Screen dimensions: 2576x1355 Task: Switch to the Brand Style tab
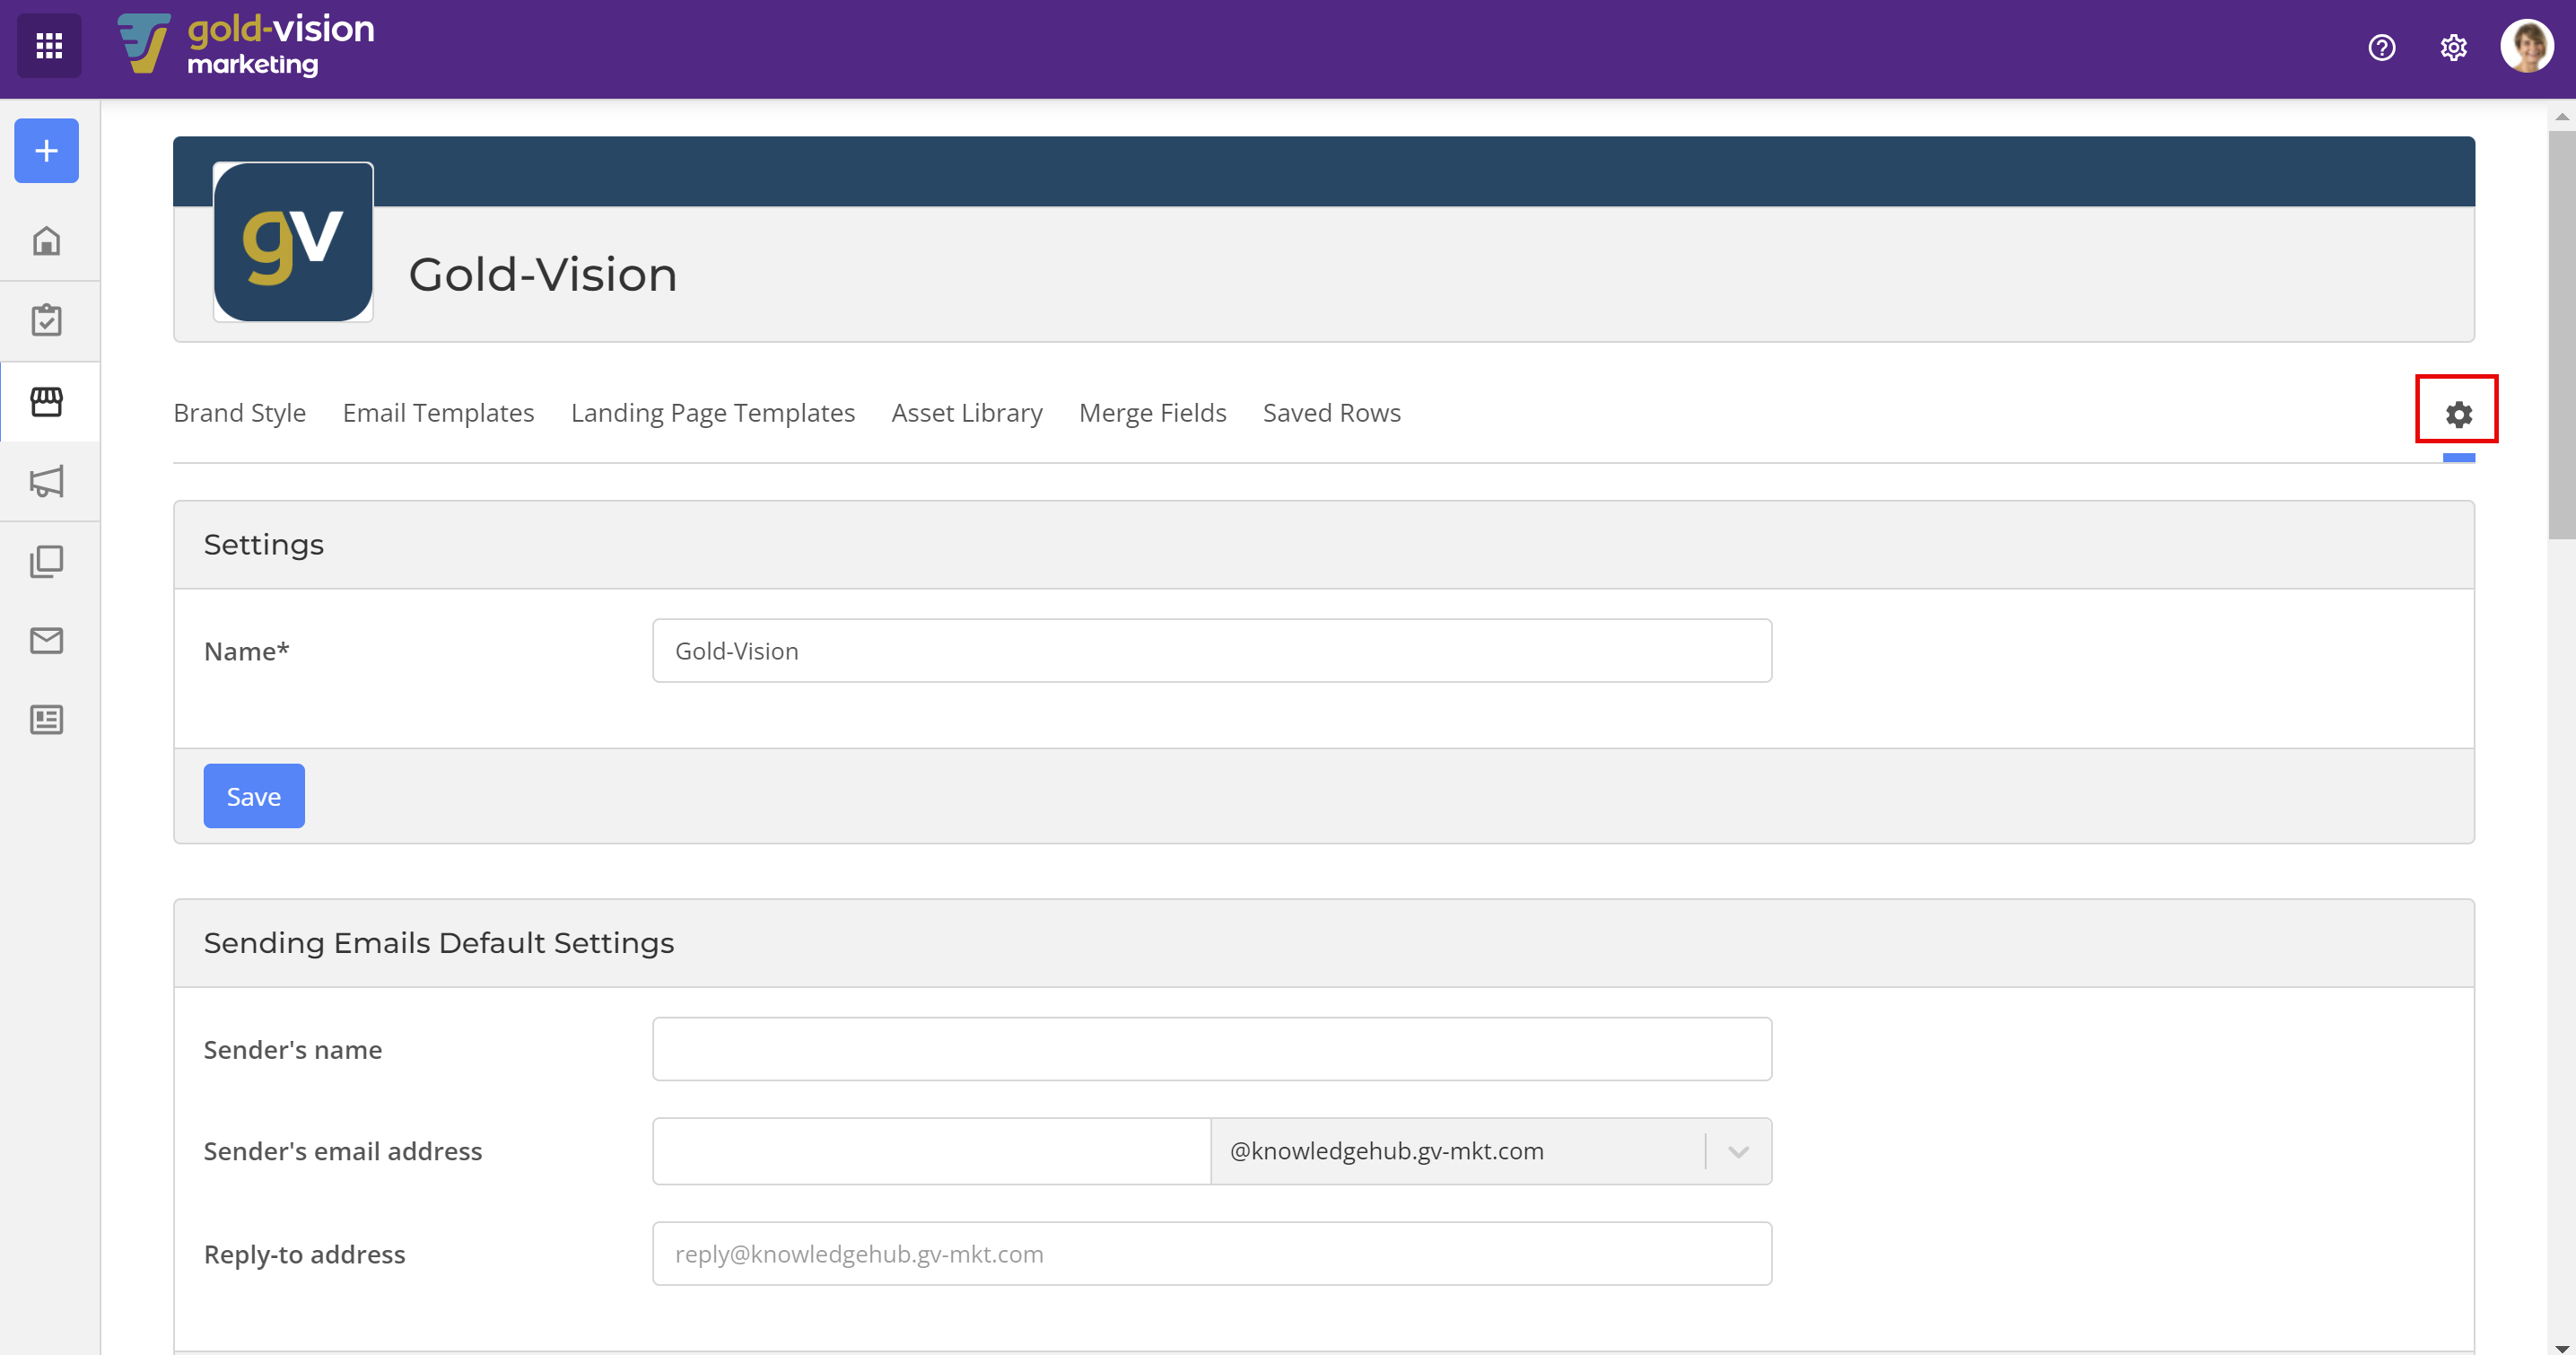pyautogui.click(x=240, y=413)
